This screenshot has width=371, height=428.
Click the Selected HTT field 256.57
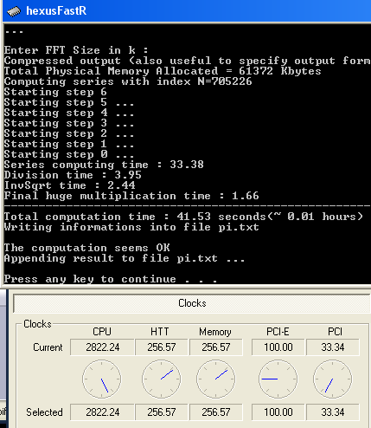[x=162, y=412]
